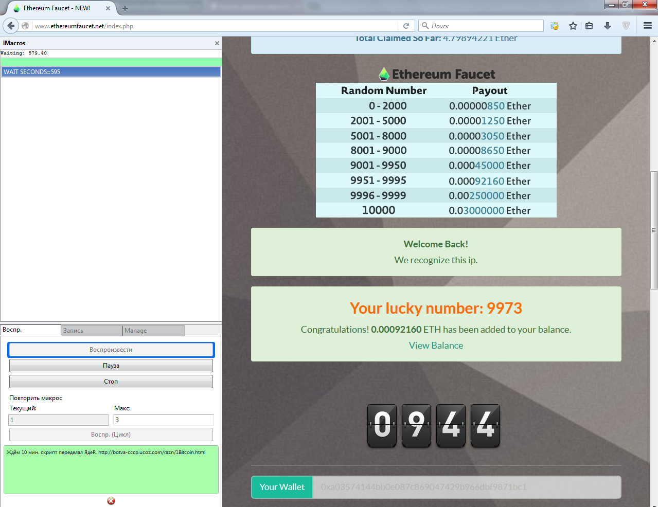The image size is (658, 507).
Task: Click the Ethereum Faucet logo heading
Action: 436,74
